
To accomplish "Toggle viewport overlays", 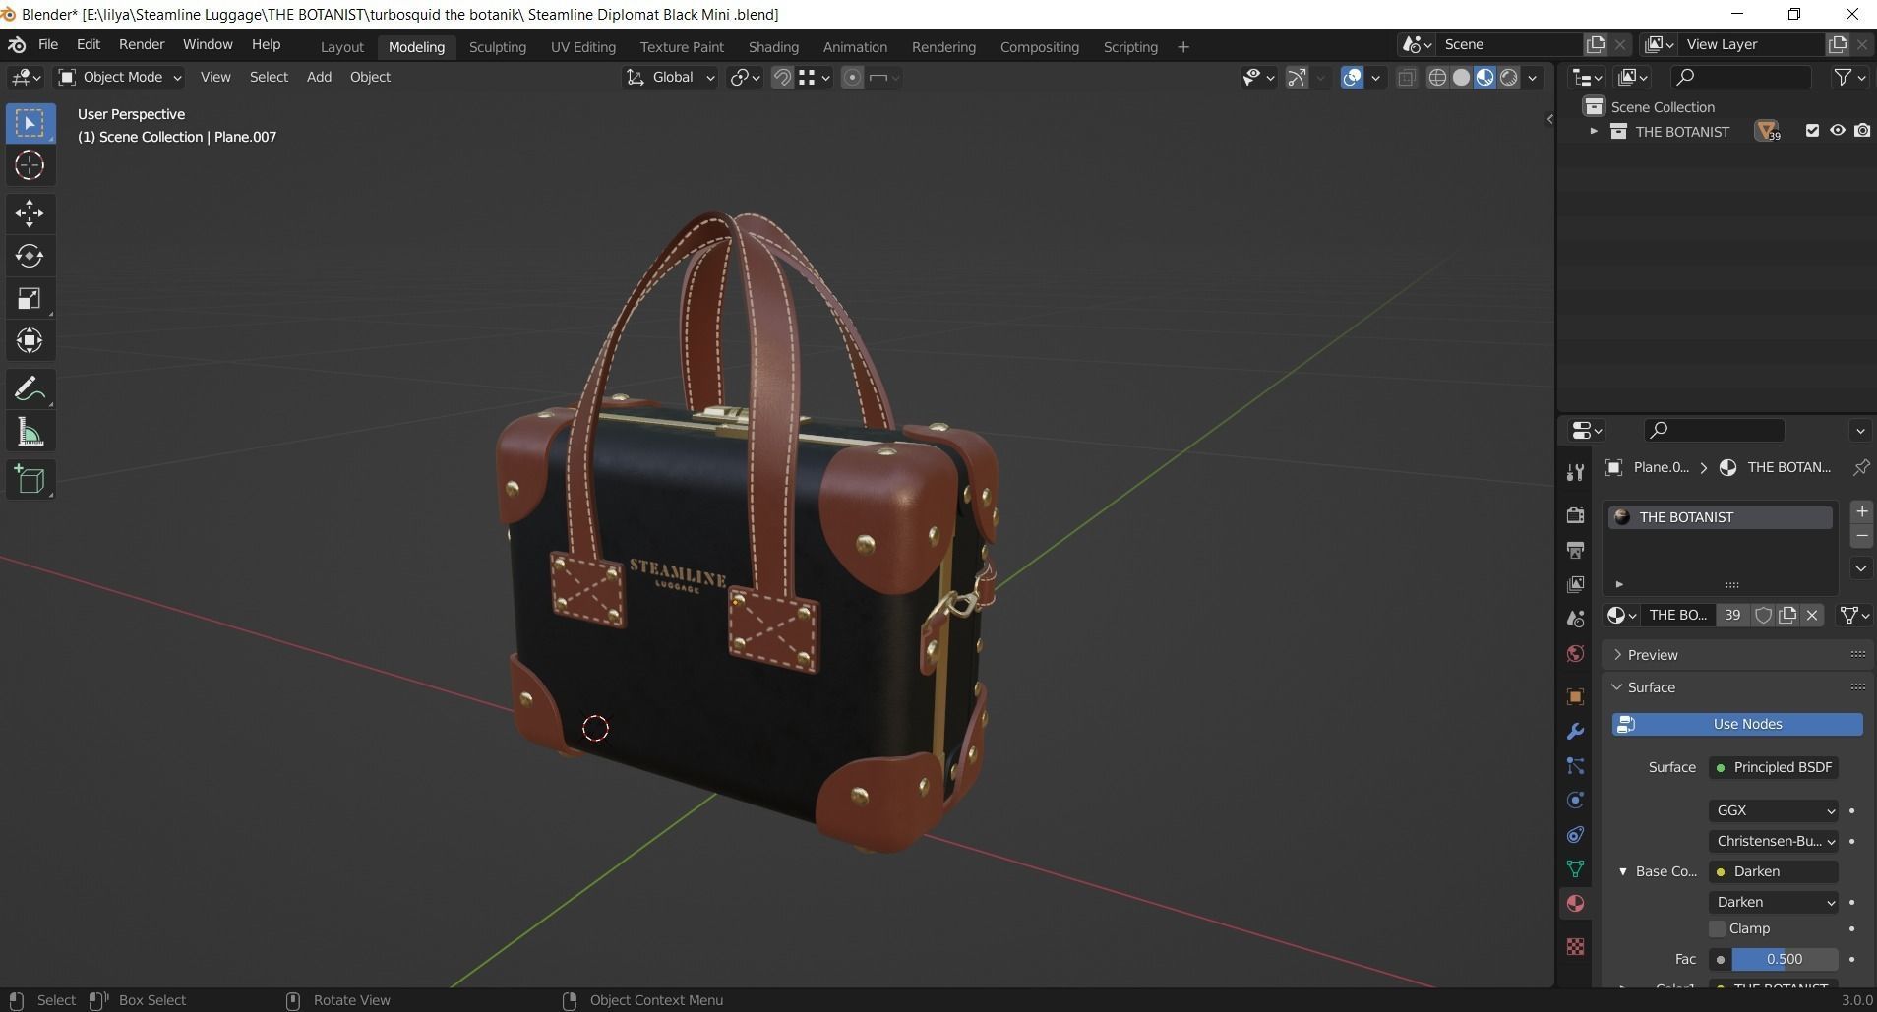I will [x=1353, y=77].
